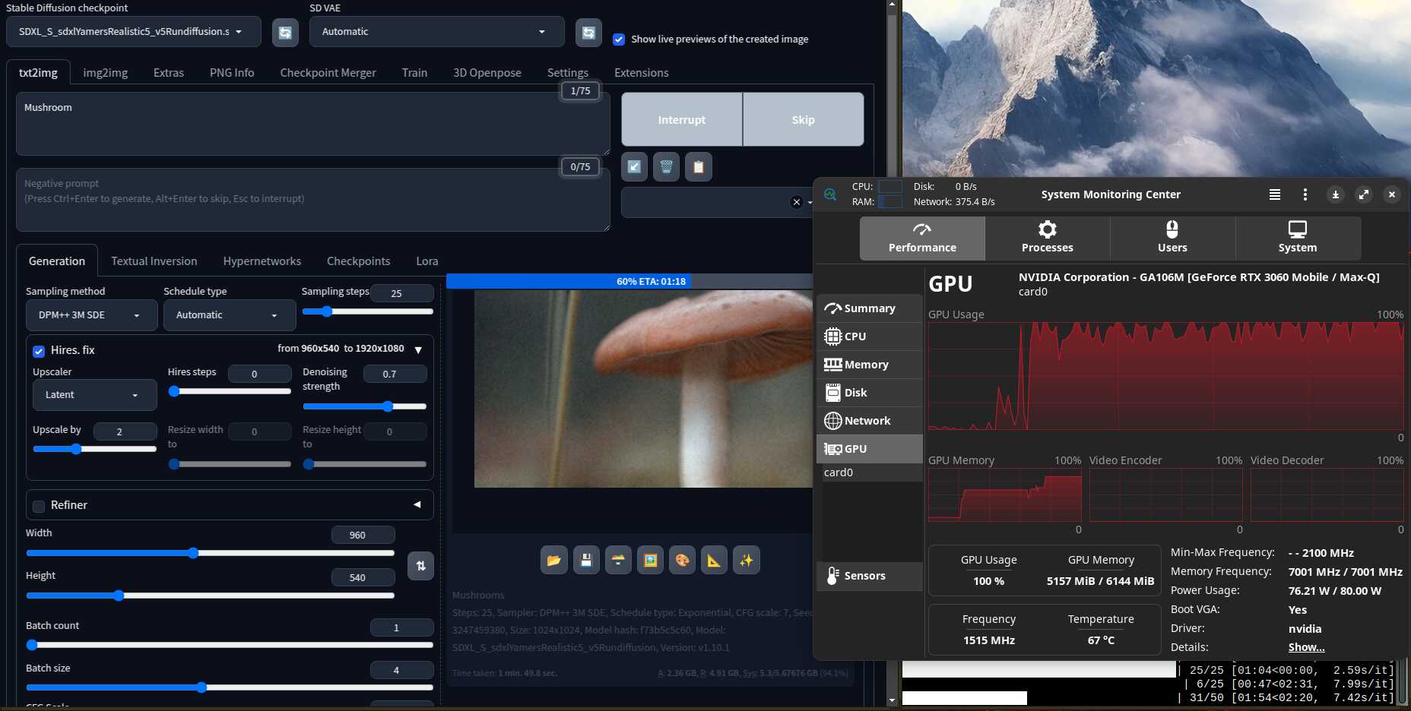Open the Extras tab
This screenshot has height=711, width=1411.
click(x=169, y=73)
